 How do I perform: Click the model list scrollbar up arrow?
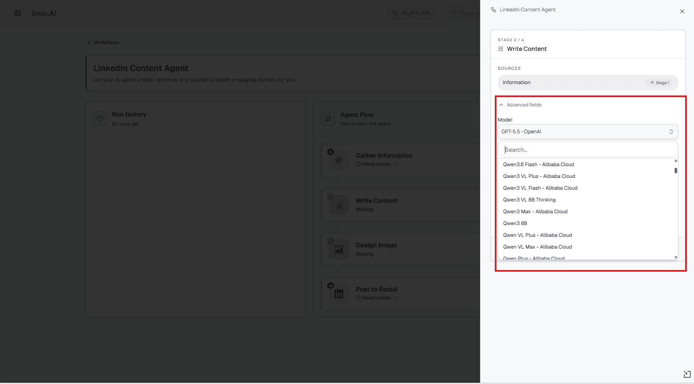click(676, 161)
